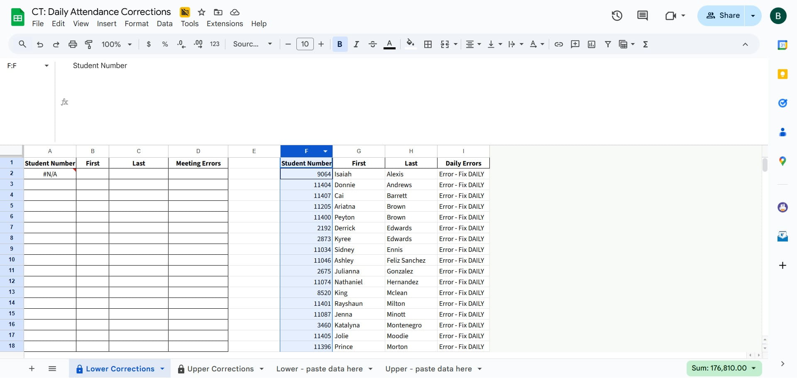
Task: View cloud document status icon
Action: 235,12
